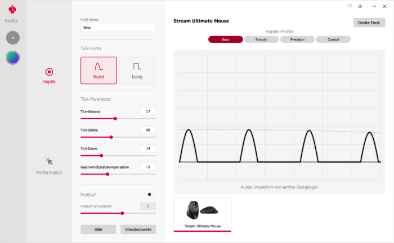The height and width of the screenshot is (243, 394).
Task: Open Geräte Einst. device settings
Action: coord(369,23)
